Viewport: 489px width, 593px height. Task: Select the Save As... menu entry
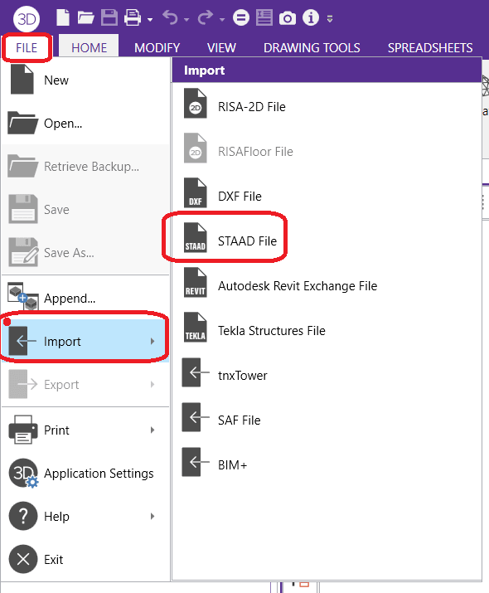click(x=85, y=252)
